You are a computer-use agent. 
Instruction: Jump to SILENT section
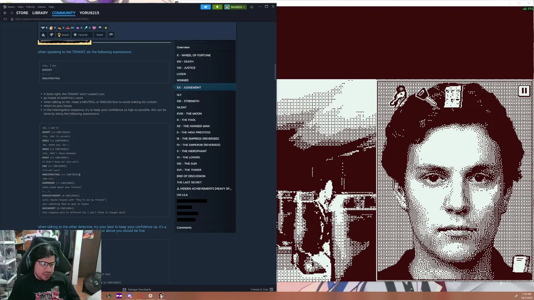pyautogui.click(x=181, y=107)
